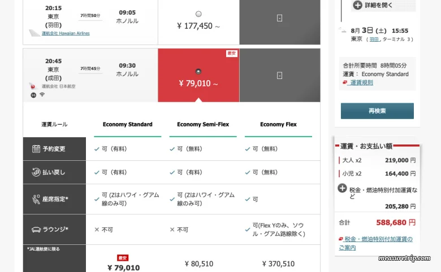Click the ¥79,010 Economy Standard price
The width and height of the screenshot is (441, 272).
coord(123,267)
